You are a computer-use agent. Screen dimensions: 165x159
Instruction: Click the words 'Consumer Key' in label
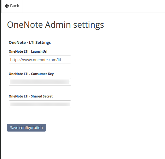(42, 74)
